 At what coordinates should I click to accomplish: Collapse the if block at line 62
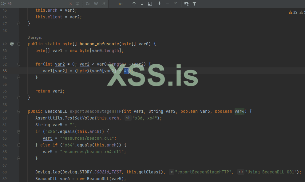(19, 132)
